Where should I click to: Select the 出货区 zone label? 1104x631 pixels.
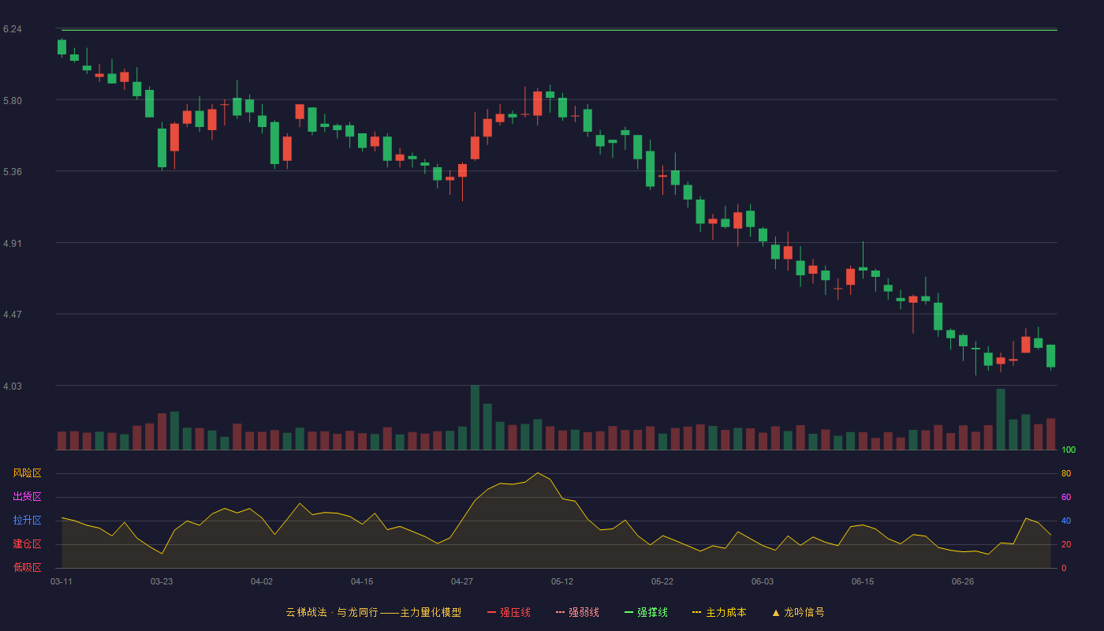click(x=28, y=497)
